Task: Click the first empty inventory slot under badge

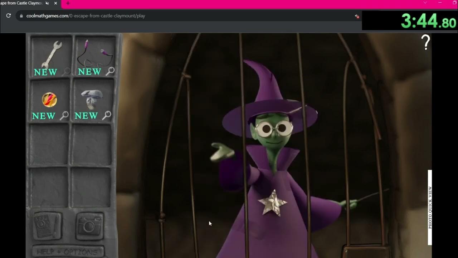Action: click(49, 144)
